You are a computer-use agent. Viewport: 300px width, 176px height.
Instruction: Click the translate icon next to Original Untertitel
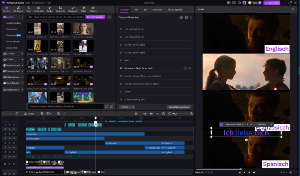(x=181, y=17)
